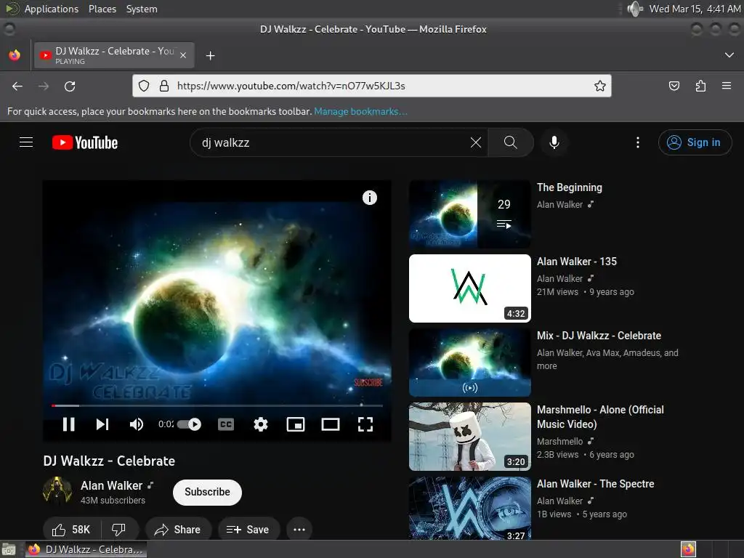744x558 pixels.
Task: Open Alan Walker channel avatar
Action: point(57,492)
